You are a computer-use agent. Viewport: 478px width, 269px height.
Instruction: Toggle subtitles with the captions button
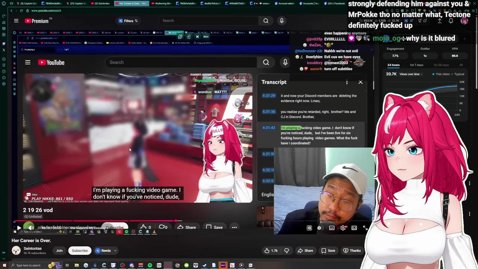(332, 228)
